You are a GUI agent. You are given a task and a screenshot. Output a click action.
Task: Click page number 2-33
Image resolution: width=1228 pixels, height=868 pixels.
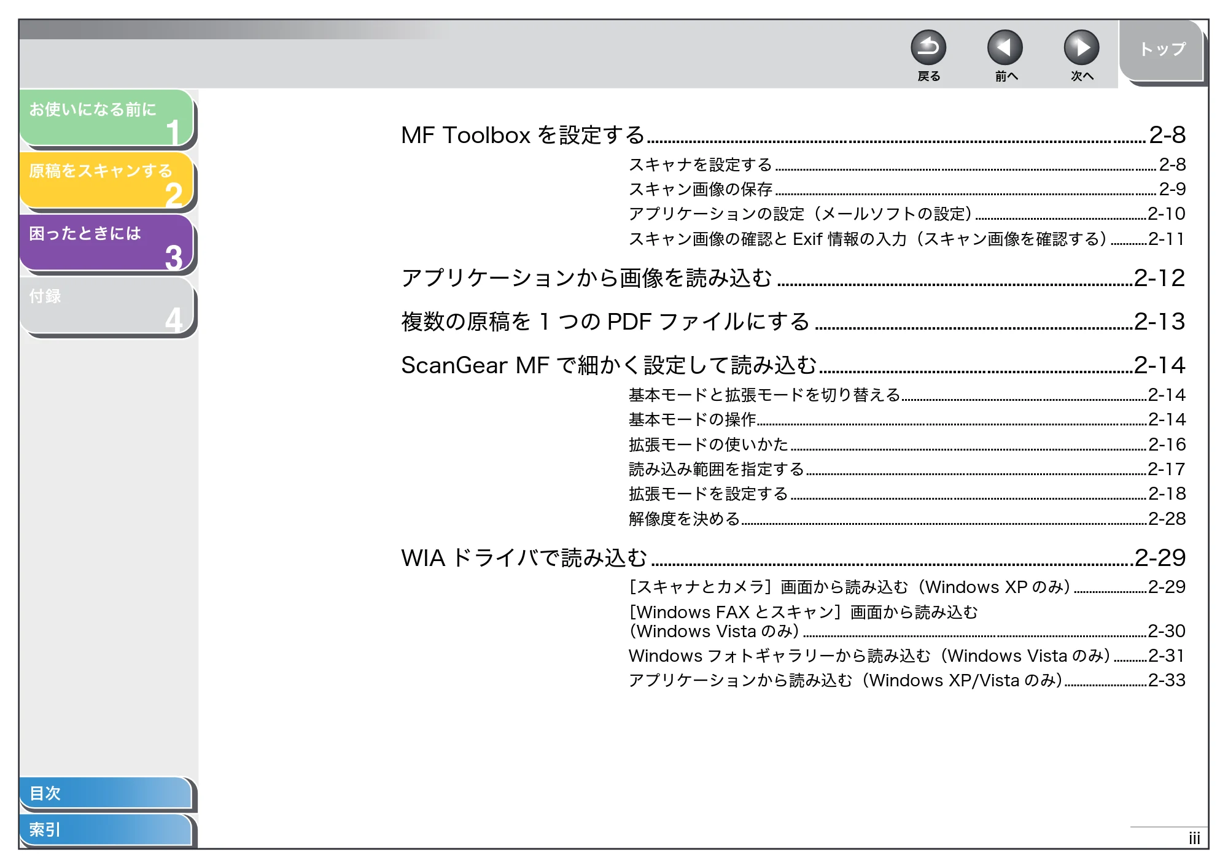1167,680
